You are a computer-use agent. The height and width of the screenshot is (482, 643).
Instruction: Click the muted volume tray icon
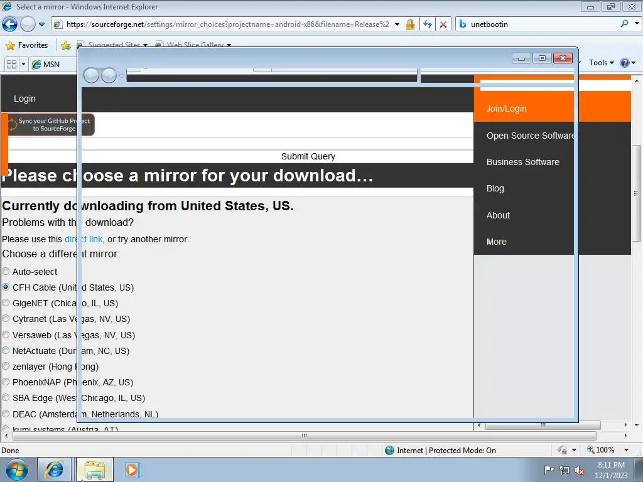[580, 470]
